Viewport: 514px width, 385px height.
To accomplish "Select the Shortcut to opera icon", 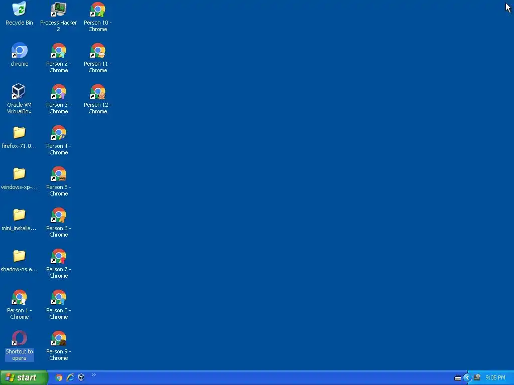I will point(20,345).
